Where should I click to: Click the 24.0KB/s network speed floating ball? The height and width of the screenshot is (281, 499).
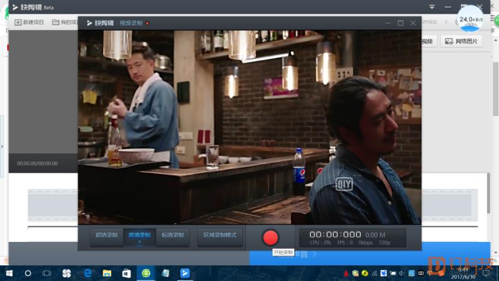tap(470, 19)
